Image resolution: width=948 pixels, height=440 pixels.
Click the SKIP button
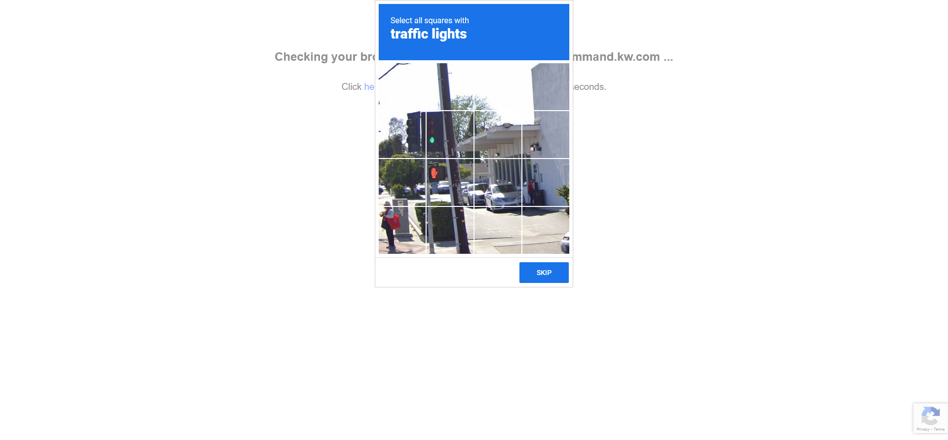tap(544, 273)
